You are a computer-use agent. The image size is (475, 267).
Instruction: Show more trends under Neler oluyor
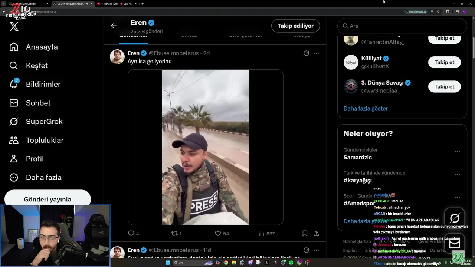coord(366,221)
